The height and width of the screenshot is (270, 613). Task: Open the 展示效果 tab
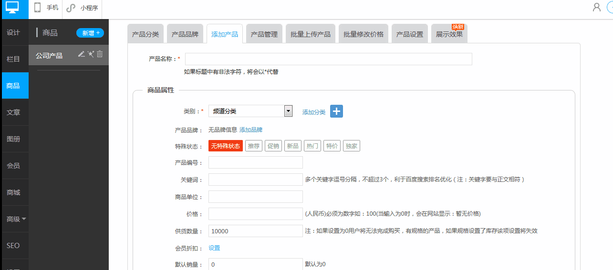click(449, 34)
